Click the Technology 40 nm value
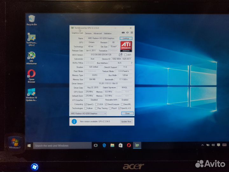Viewport: 229px width, 172px height. pos(91,47)
